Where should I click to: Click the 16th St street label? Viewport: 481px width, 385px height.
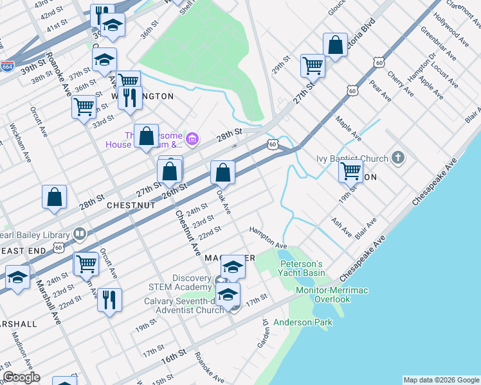(174, 357)
